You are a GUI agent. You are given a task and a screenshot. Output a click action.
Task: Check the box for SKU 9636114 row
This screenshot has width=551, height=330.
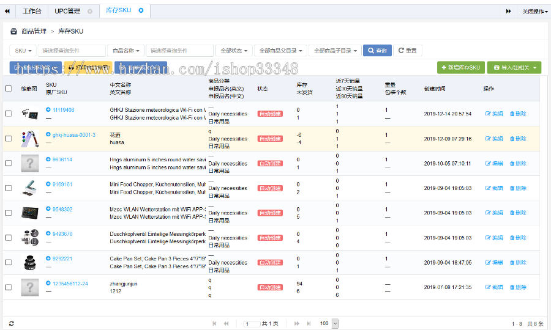pyautogui.click(x=9, y=163)
